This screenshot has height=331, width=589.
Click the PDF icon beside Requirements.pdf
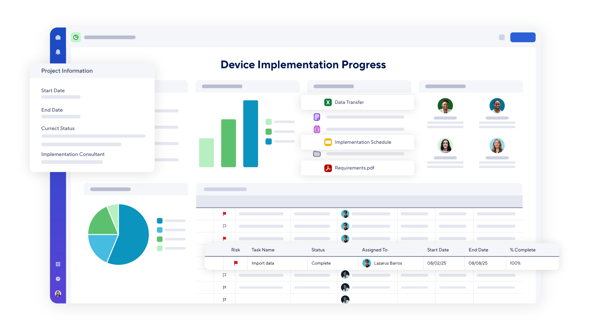[x=328, y=168]
